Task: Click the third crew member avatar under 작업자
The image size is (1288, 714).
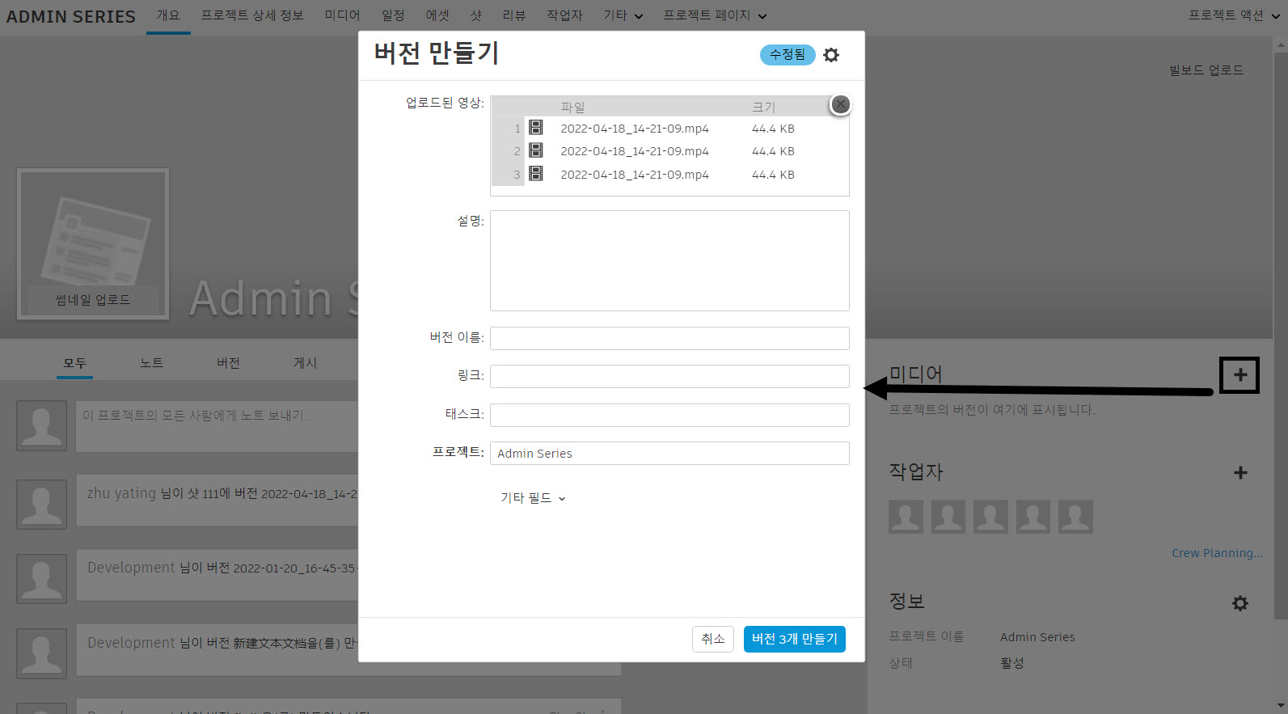Action: [x=990, y=516]
